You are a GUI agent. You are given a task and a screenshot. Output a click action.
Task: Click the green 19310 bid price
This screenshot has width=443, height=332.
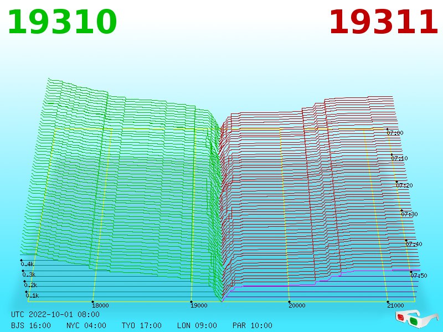pos(62,22)
